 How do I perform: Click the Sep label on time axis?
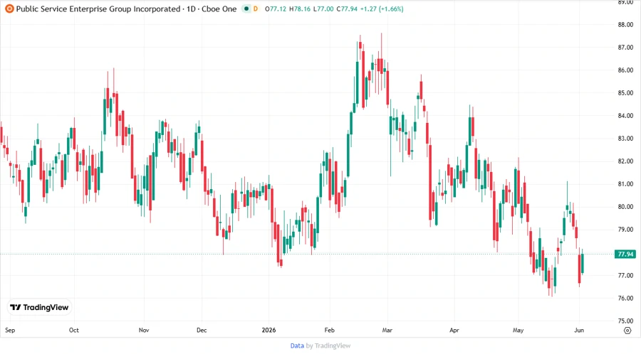click(10, 330)
